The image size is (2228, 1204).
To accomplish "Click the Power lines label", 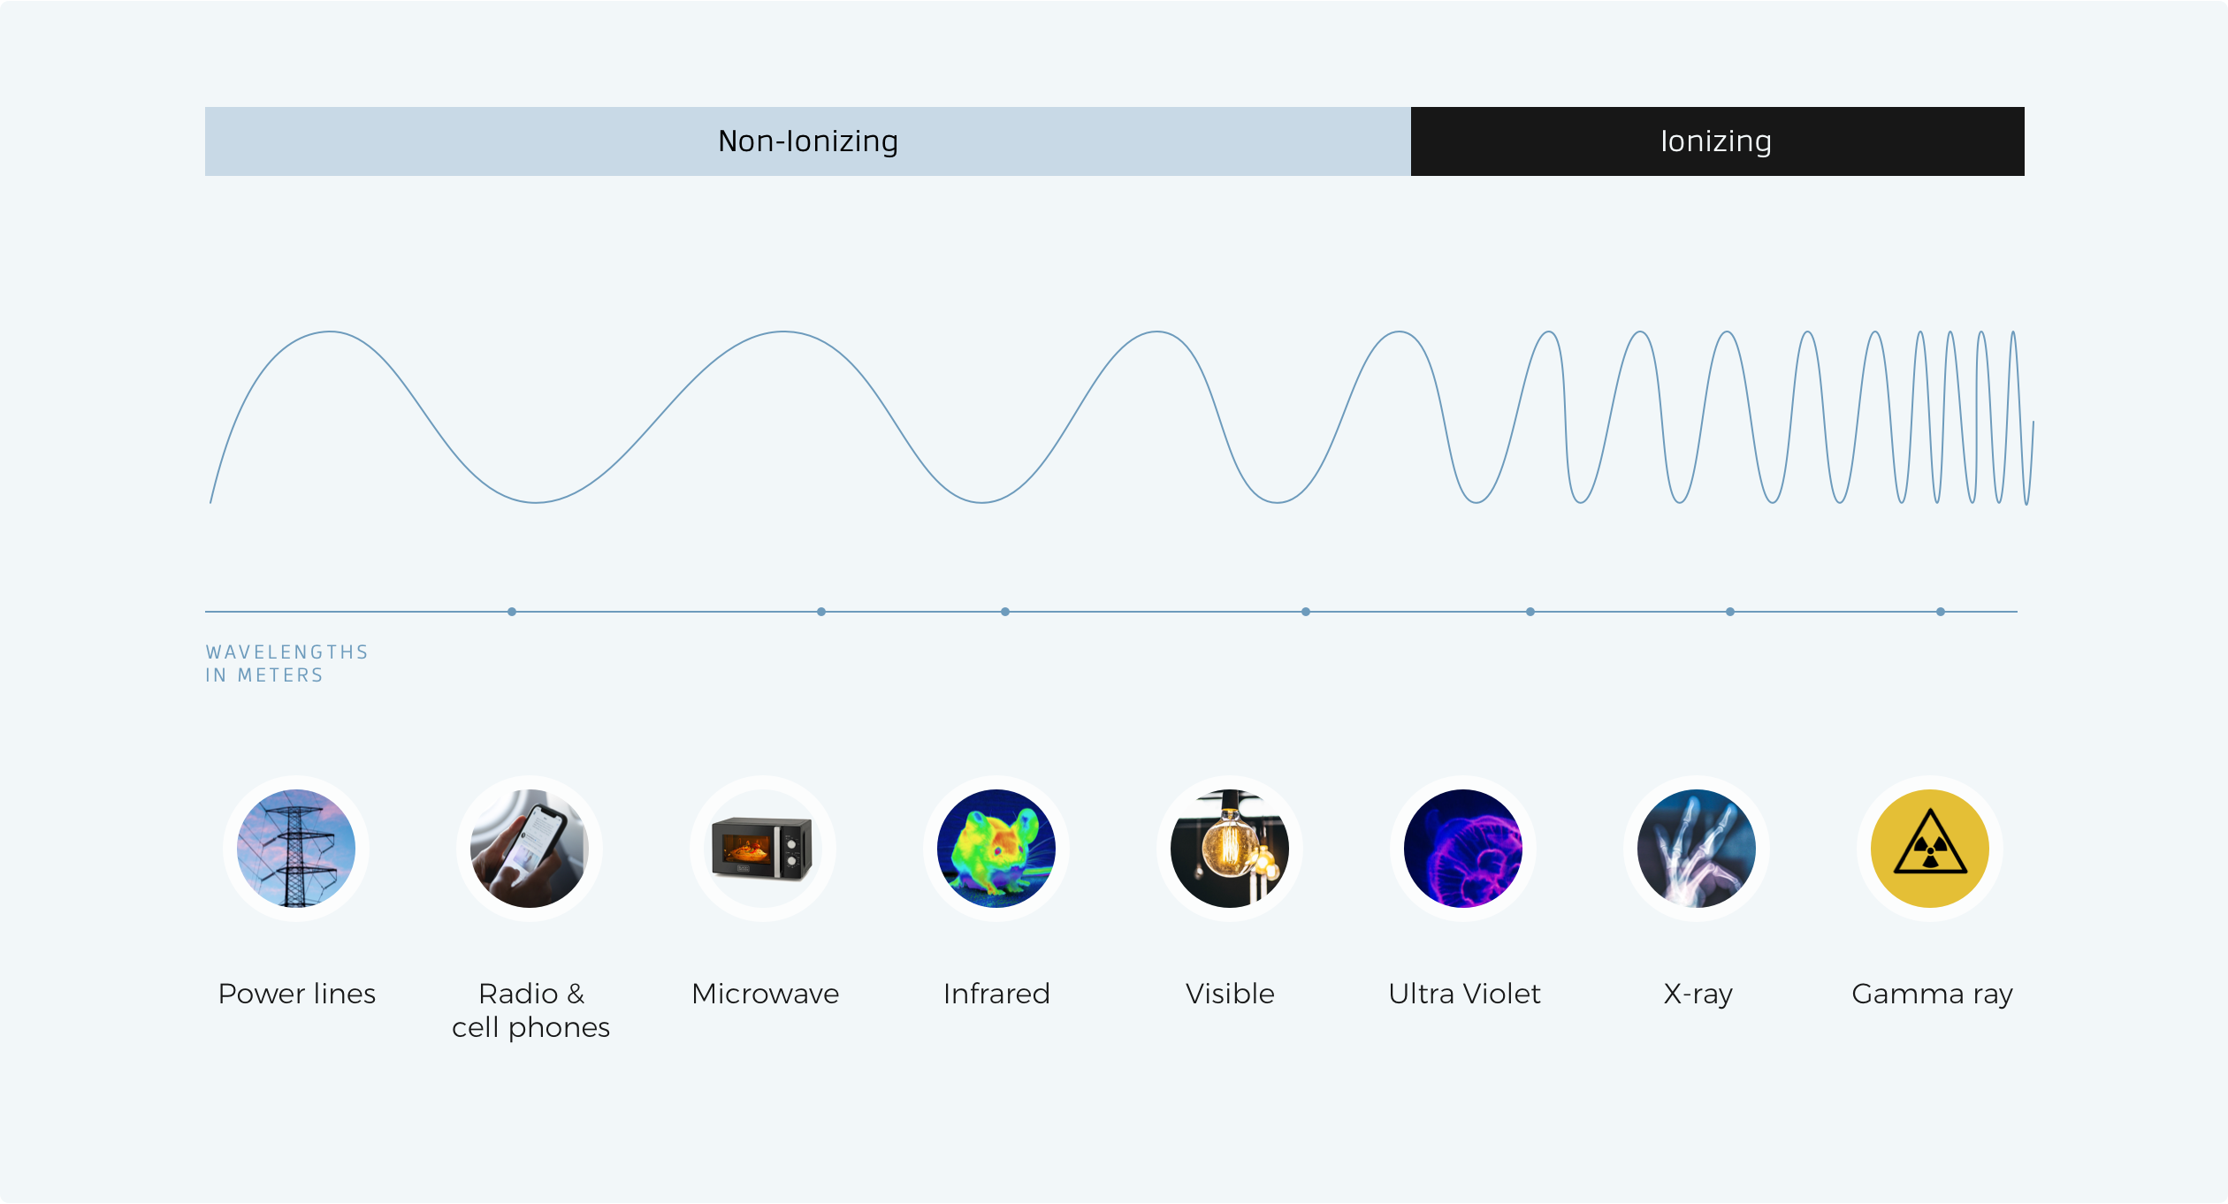I will click(297, 994).
